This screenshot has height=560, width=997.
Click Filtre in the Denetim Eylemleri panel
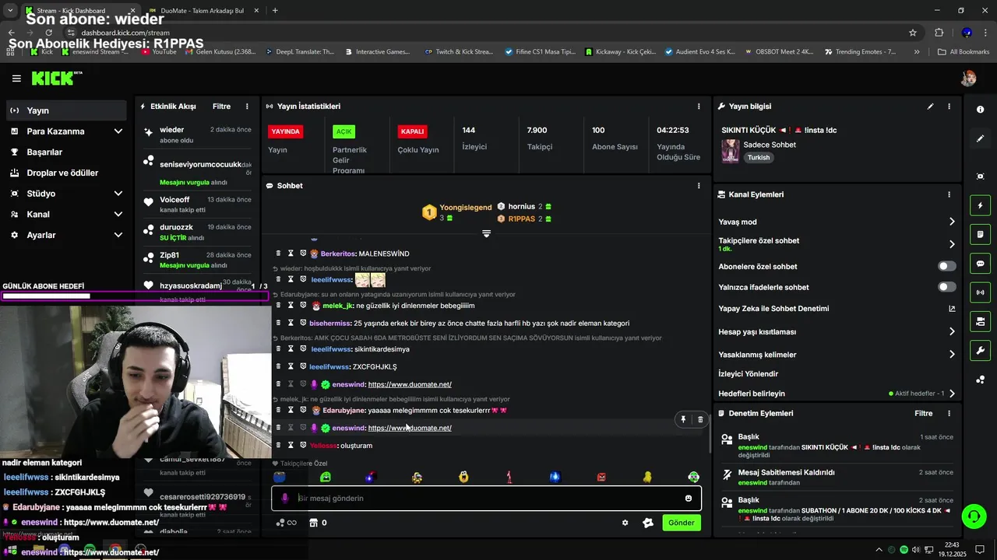[923, 414]
